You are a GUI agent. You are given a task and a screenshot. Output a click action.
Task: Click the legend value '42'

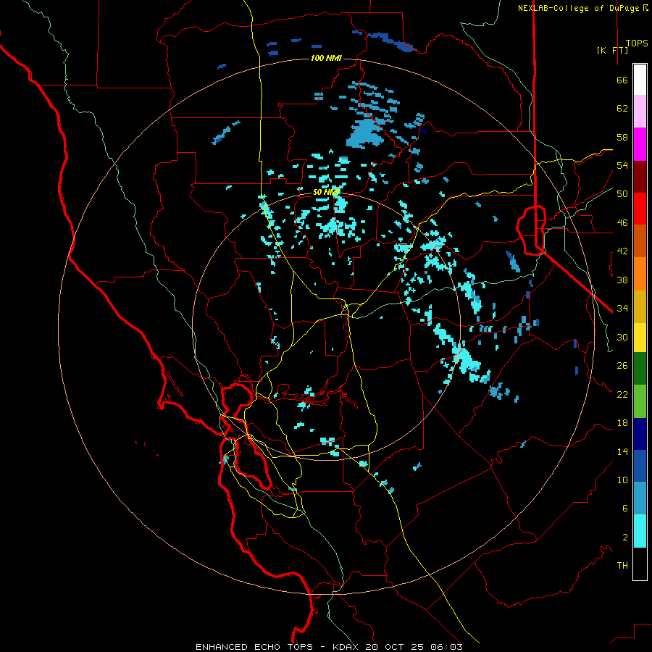tap(622, 251)
